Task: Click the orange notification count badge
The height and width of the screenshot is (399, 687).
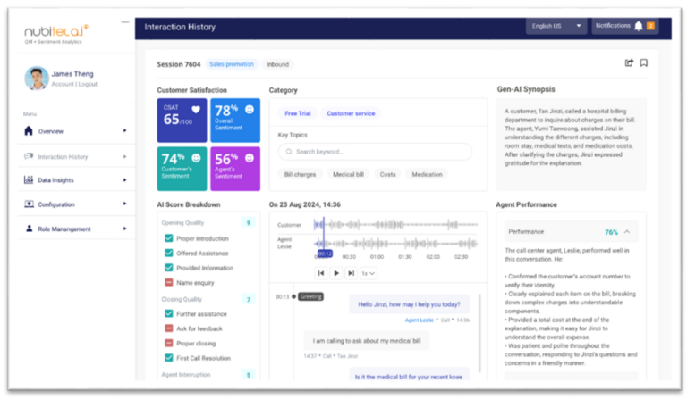Action: 650,26
